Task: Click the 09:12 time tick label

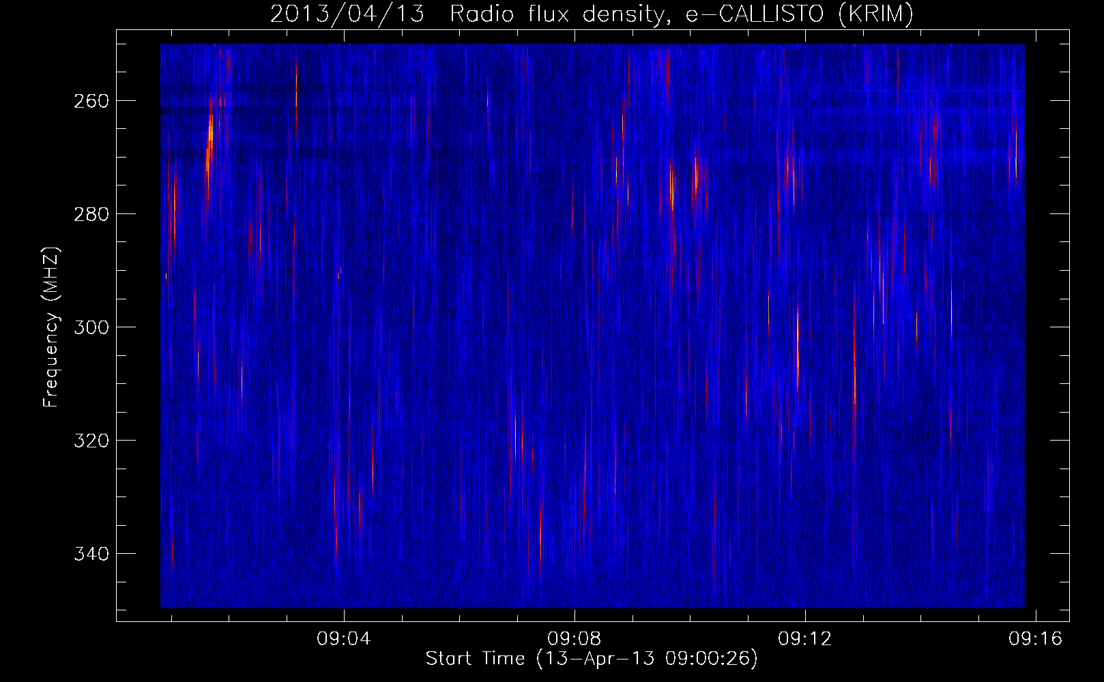Action: point(805,638)
